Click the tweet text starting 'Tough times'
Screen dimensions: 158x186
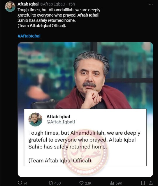(59, 18)
